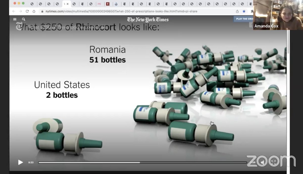
Task: Play the prescriptions video
Action: [x=20, y=162]
